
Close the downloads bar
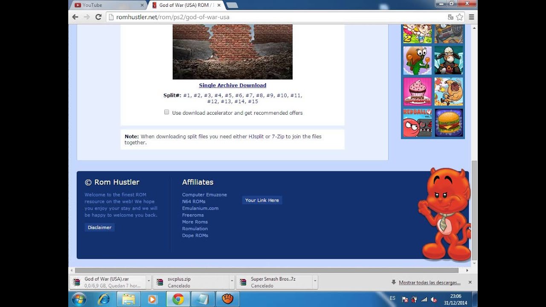tap(470, 282)
